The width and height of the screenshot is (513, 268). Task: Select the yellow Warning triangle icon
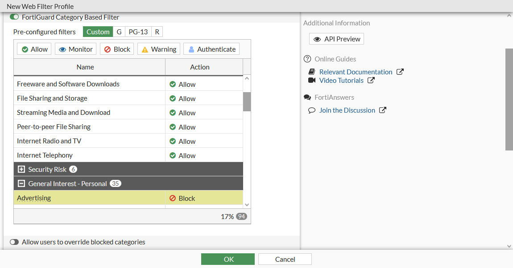click(145, 49)
